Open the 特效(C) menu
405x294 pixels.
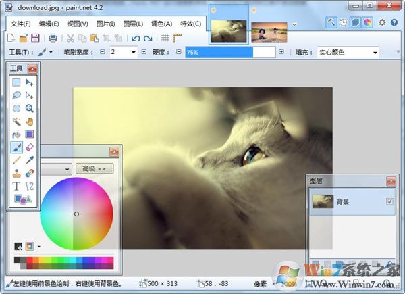tap(190, 24)
